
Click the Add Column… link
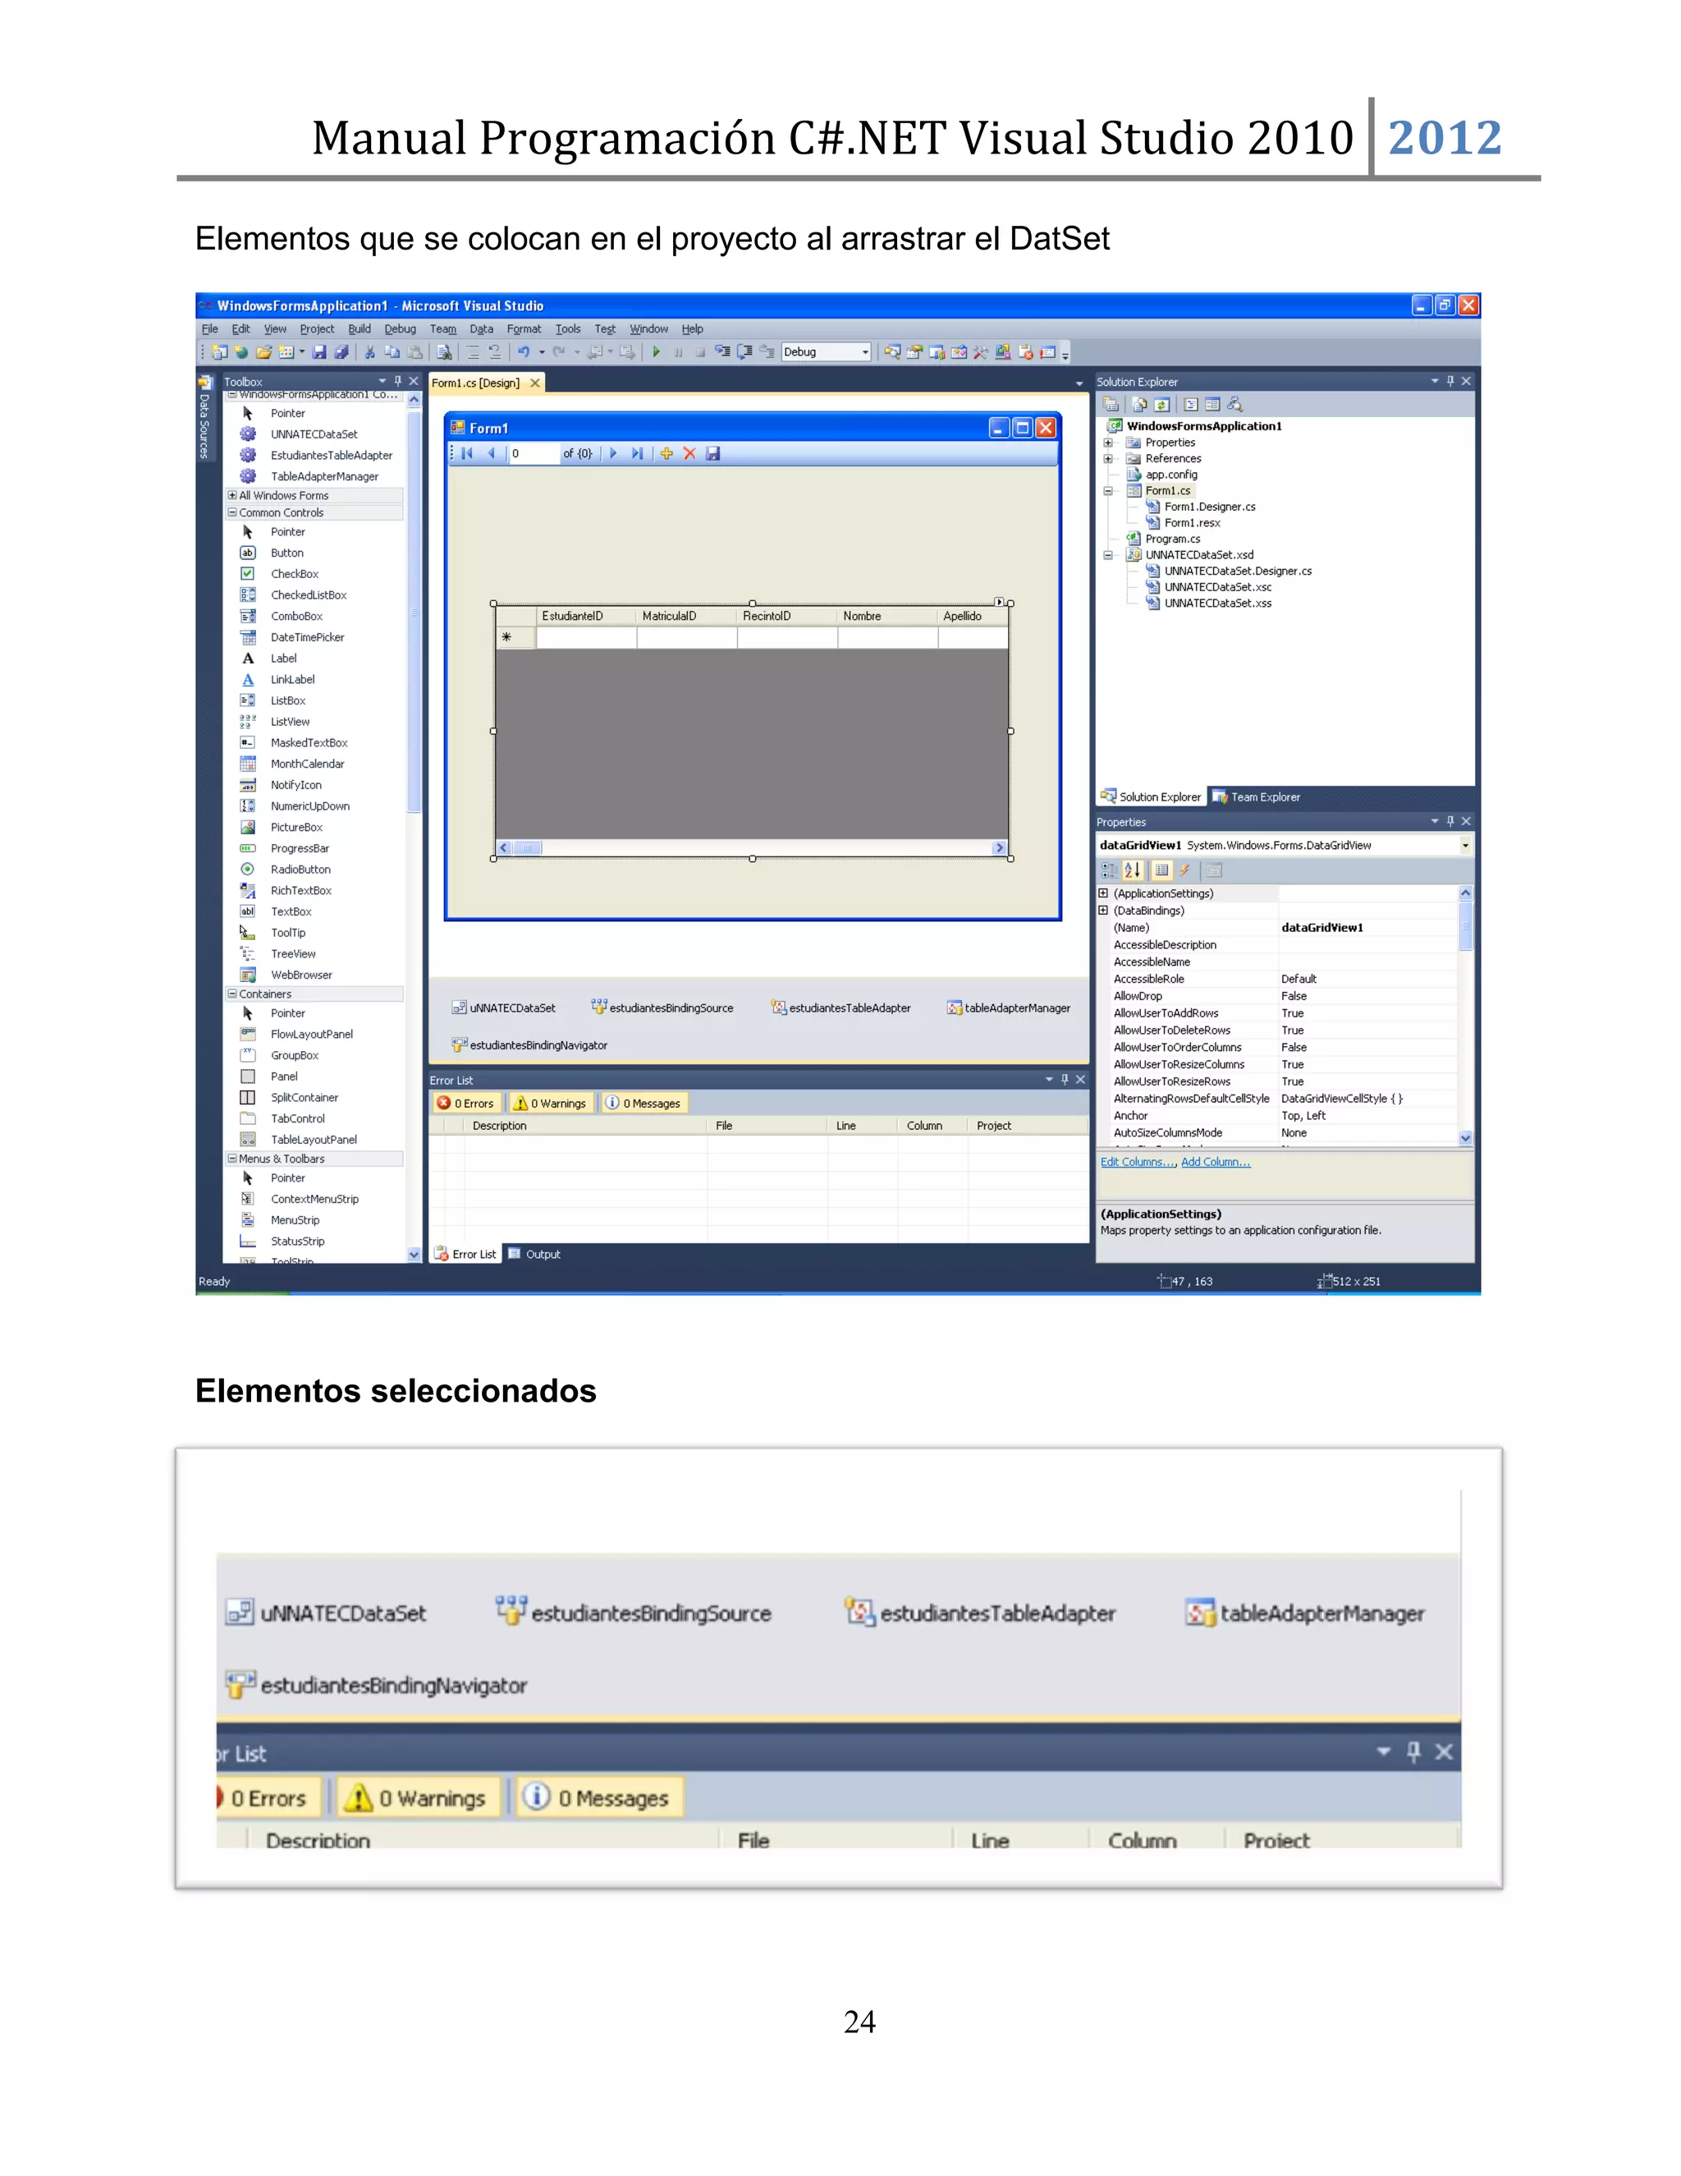1215,1162
